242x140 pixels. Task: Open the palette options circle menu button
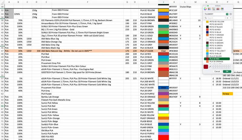pos(231,14)
